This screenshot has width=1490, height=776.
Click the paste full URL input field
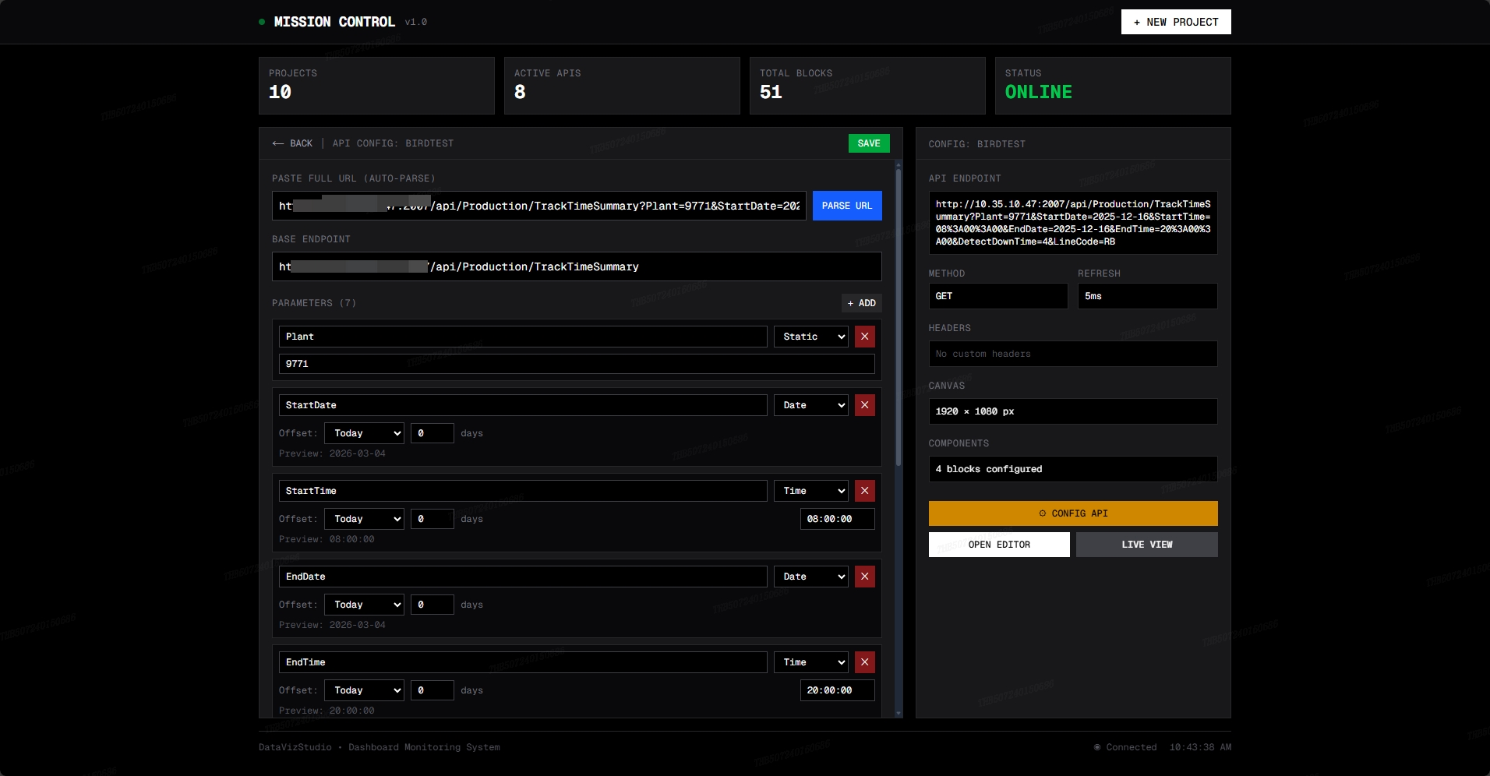(538, 206)
